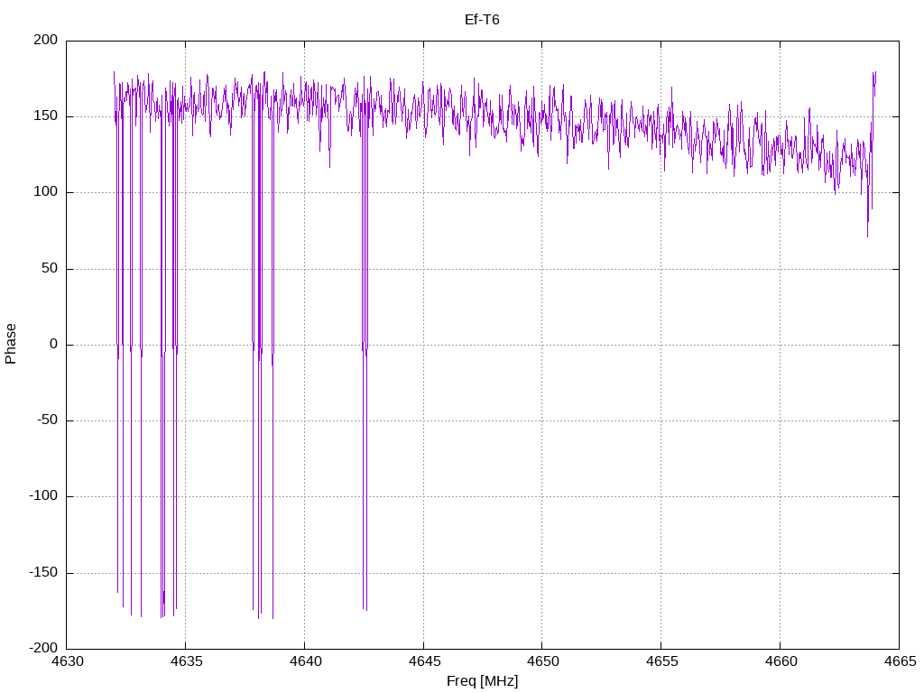Select the Phase y-axis label
Image resolution: width=924 pixels, height=693 pixels.
[x=11, y=344]
